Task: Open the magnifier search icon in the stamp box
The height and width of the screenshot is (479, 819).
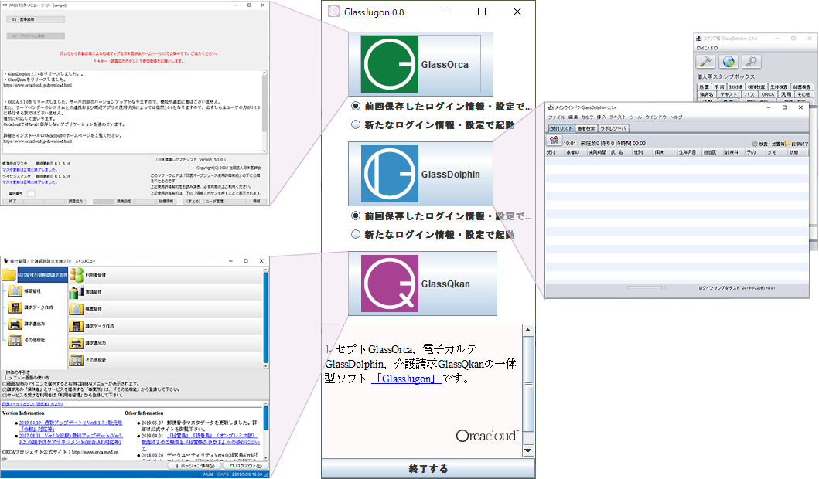Action: [752, 61]
